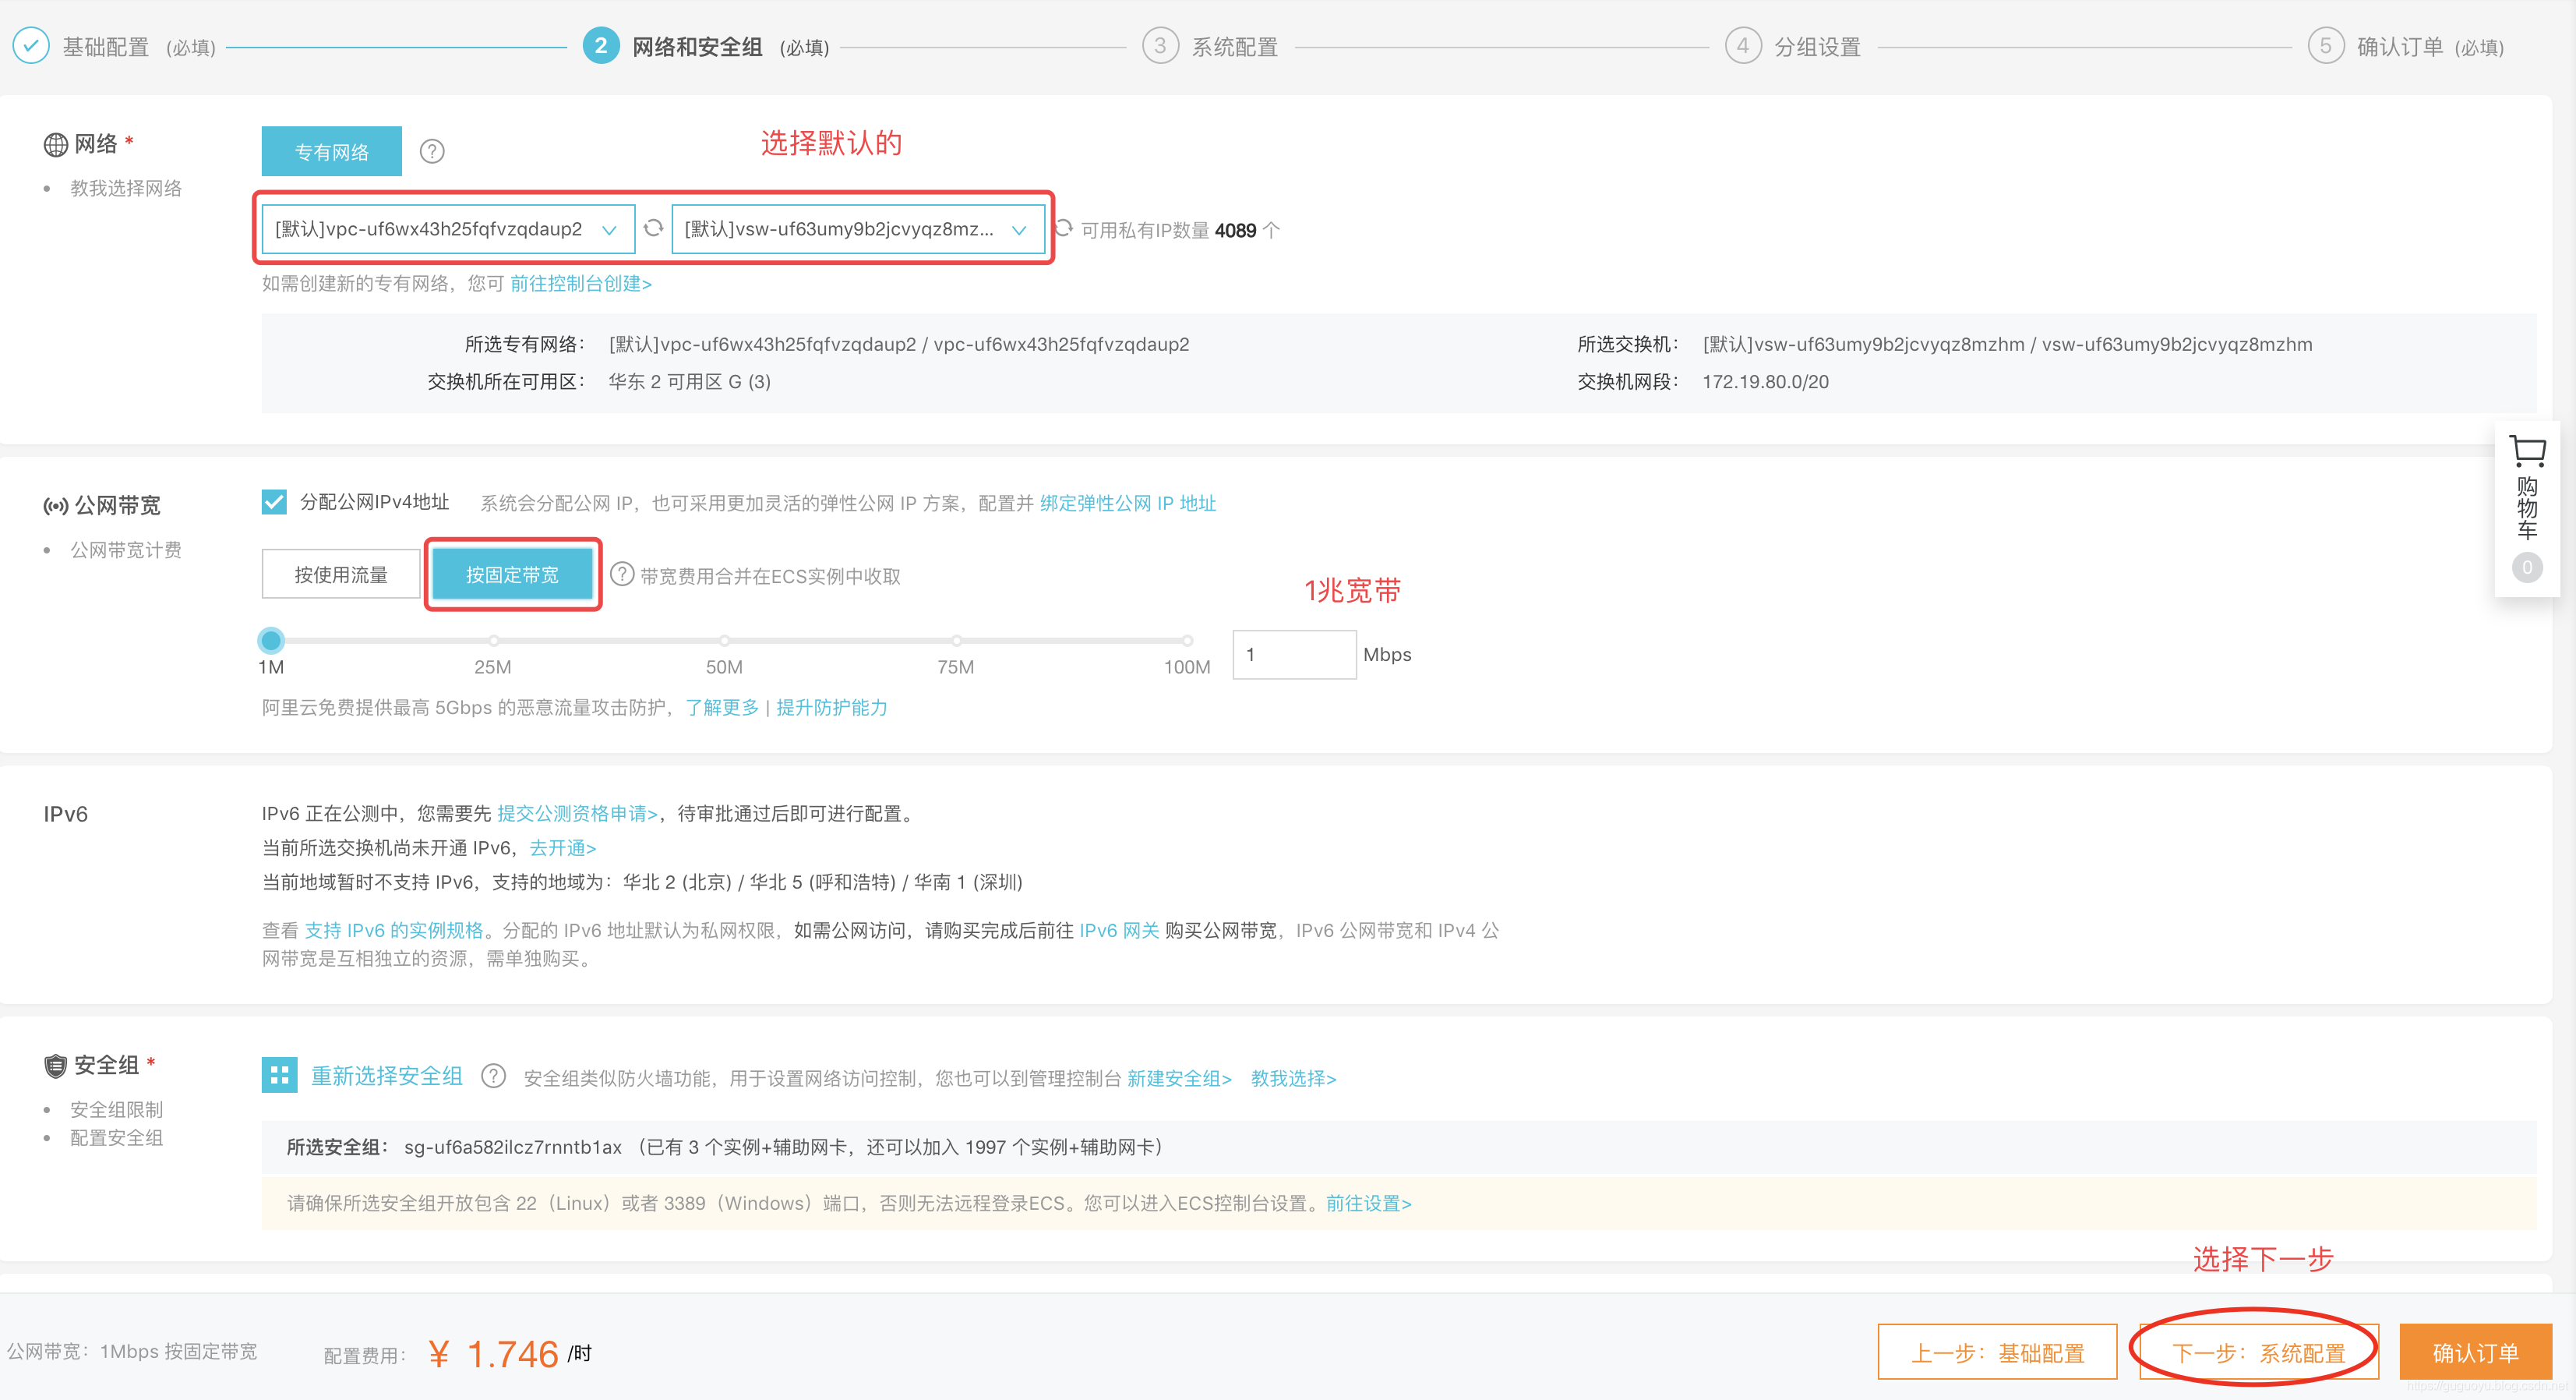Open the 绑定弹性公网 IP 地址 link
Image resolution: width=2576 pixels, height=1400 pixels.
tap(1128, 504)
